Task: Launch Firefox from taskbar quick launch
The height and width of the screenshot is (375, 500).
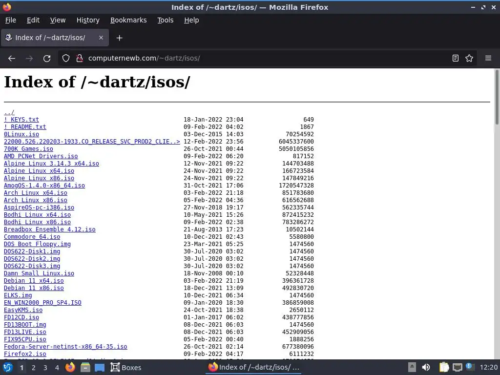Action: click(x=70, y=367)
